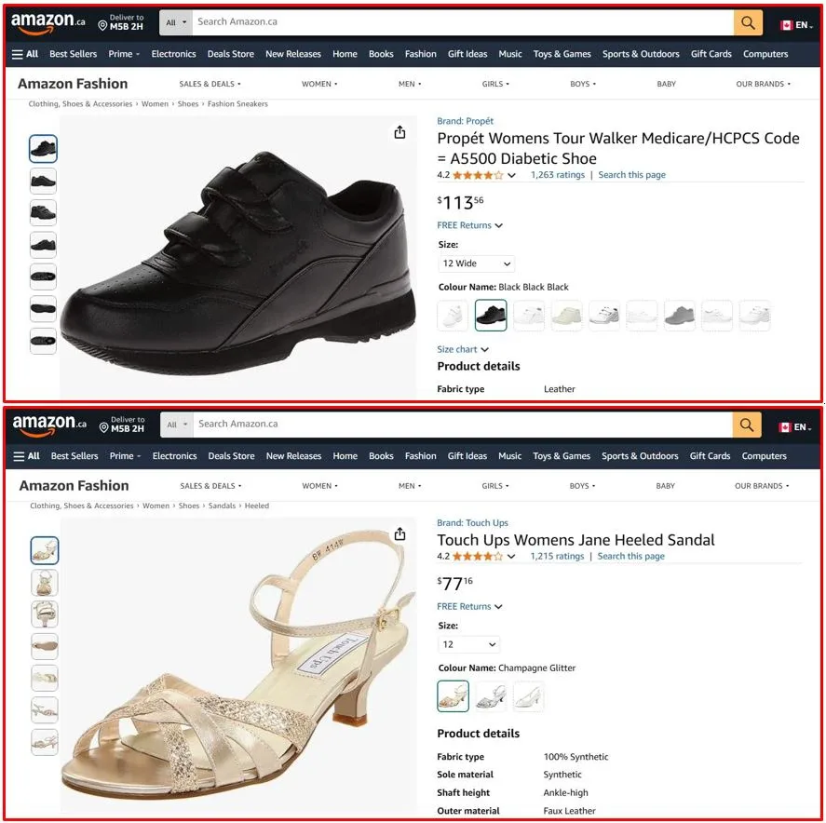Open the hamburger All menu in top page
Screen dimensions: 826x823
click(x=25, y=54)
